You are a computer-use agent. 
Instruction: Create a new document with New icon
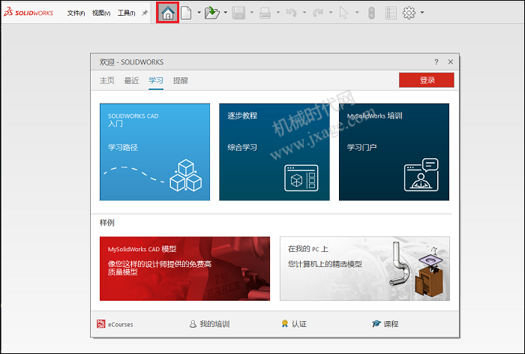(x=186, y=13)
